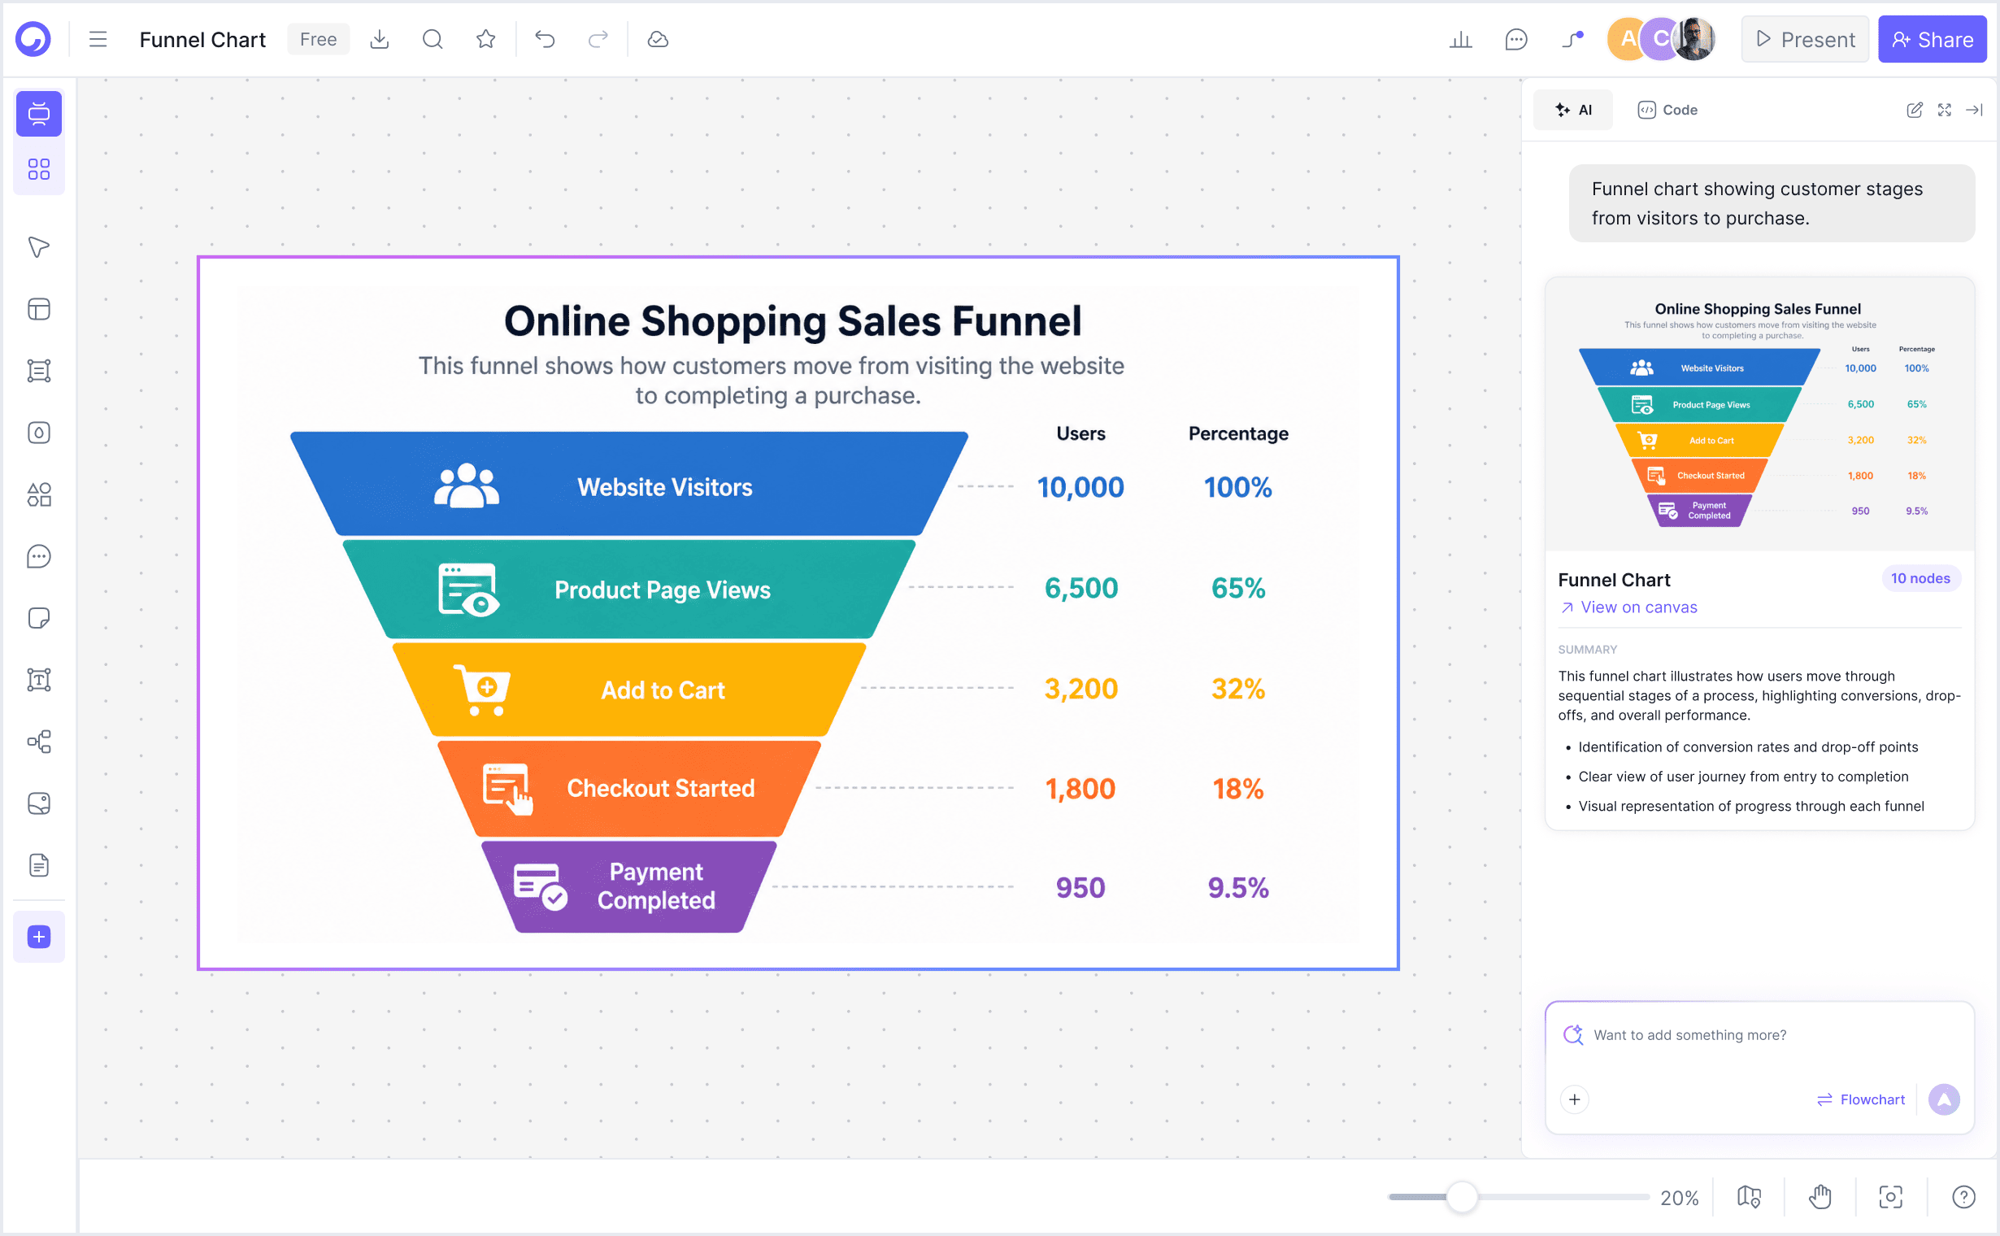Click the Present button
2000x1236 pixels.
click(x=1805, y=39)
